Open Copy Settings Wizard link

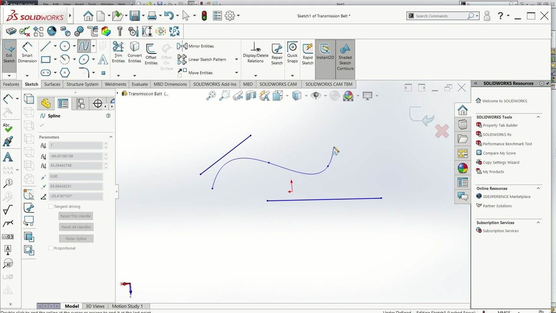click(x=501, y=163)
